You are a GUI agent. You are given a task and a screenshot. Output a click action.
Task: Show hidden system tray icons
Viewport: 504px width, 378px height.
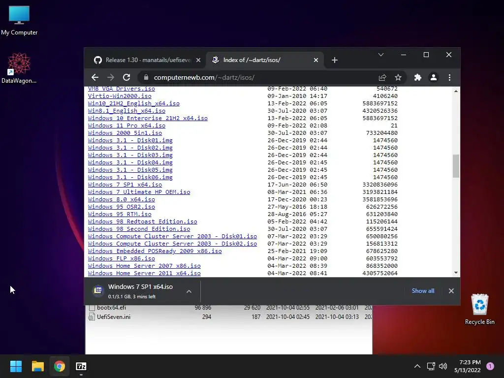point(417,366)
